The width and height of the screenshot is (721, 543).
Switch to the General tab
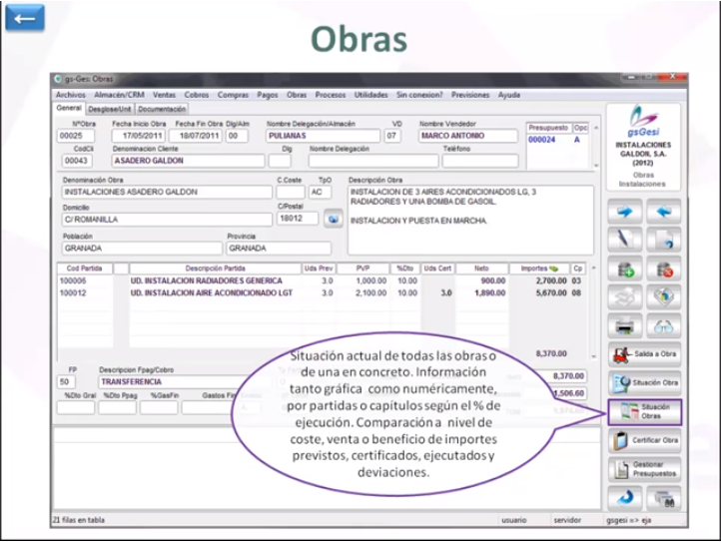(69, 108)
